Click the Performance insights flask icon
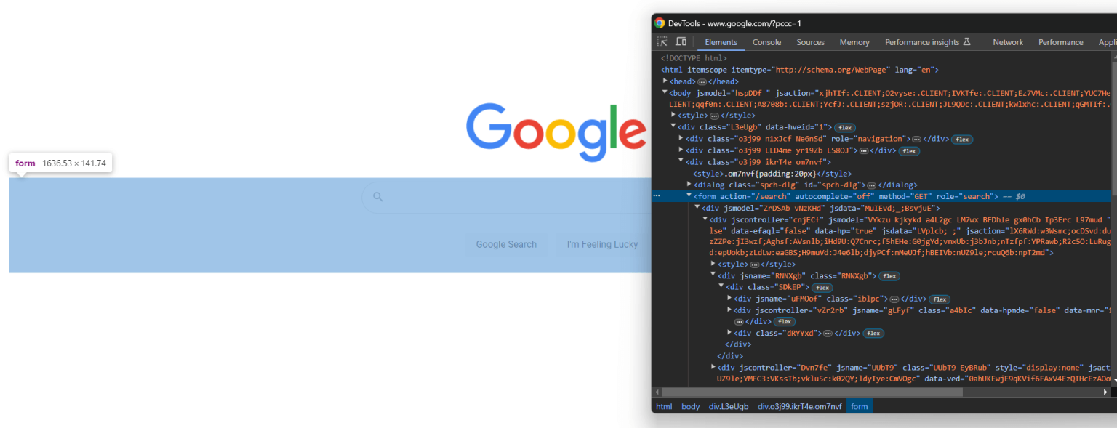The width and height of the screenshot is (1117, 428). point(969,41)
